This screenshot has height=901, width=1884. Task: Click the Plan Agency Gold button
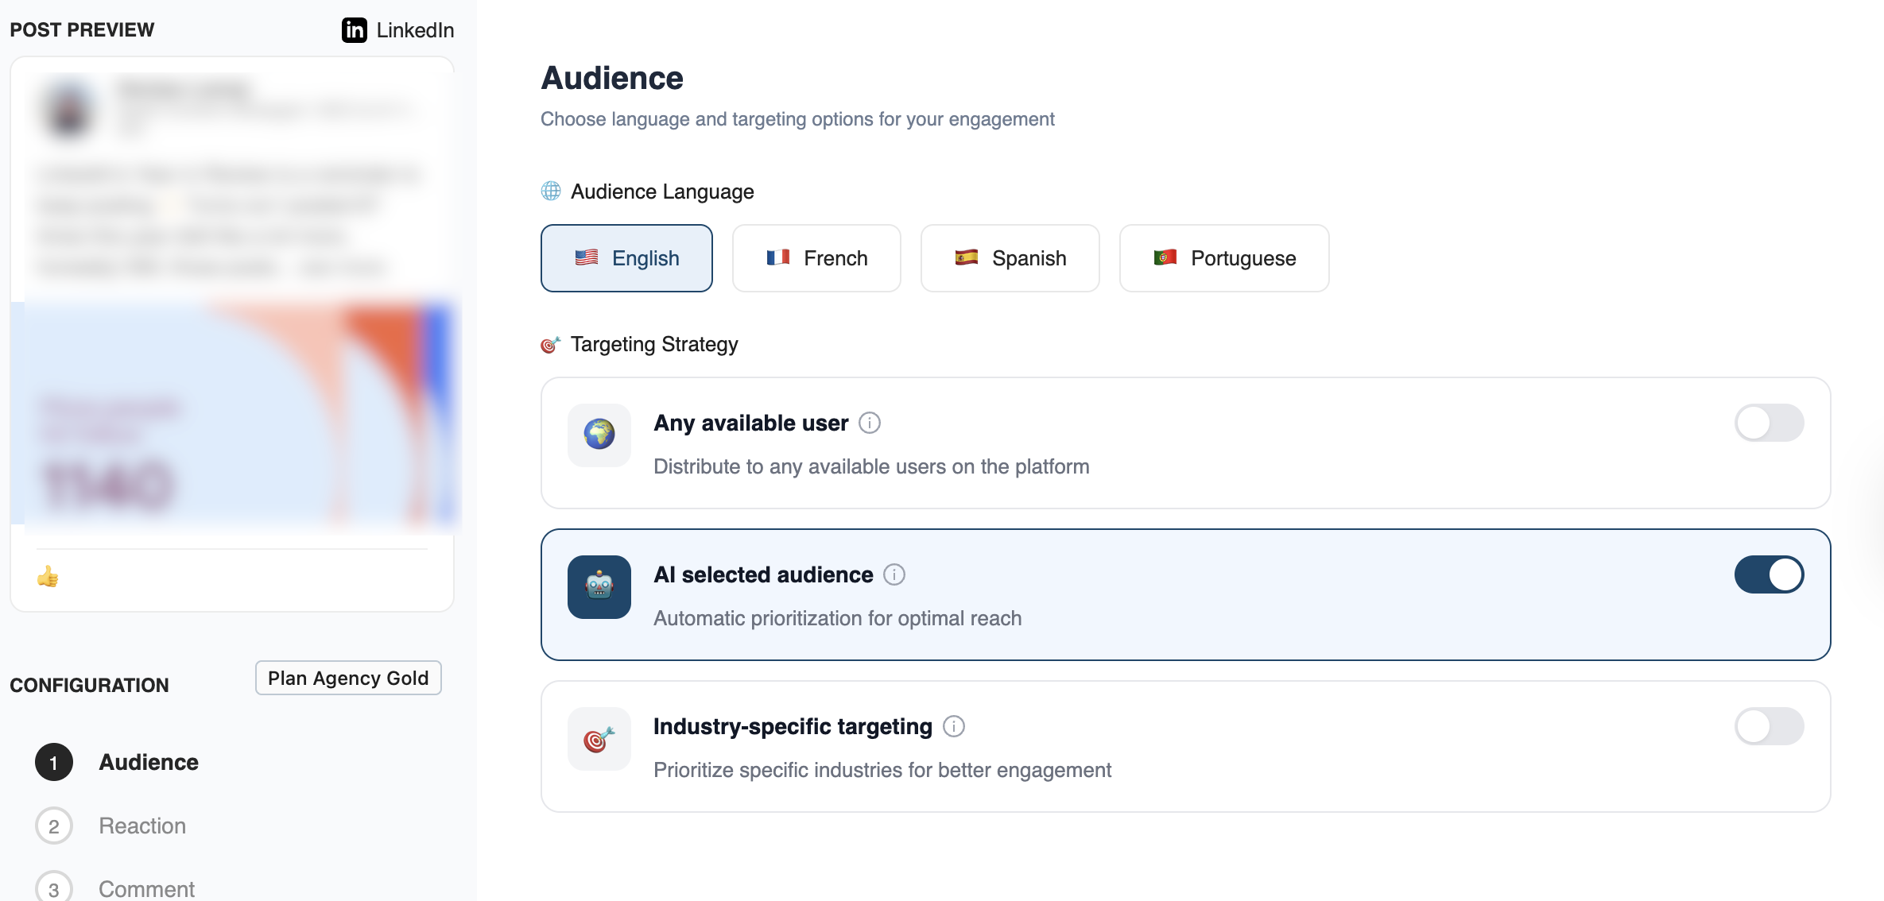[x=347, y=678]
